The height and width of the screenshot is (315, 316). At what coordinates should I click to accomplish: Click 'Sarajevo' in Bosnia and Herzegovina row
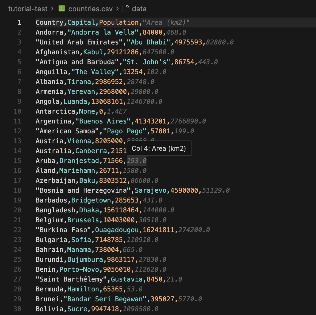tap(151, 190)
